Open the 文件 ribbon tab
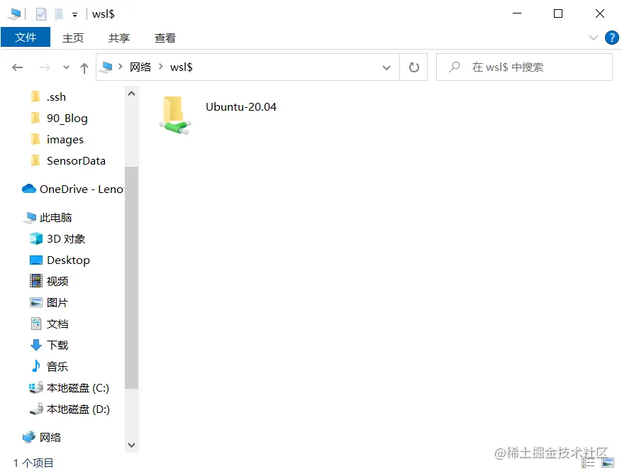The height and width of the screenshot is (474, 622). tap(26, 38)
